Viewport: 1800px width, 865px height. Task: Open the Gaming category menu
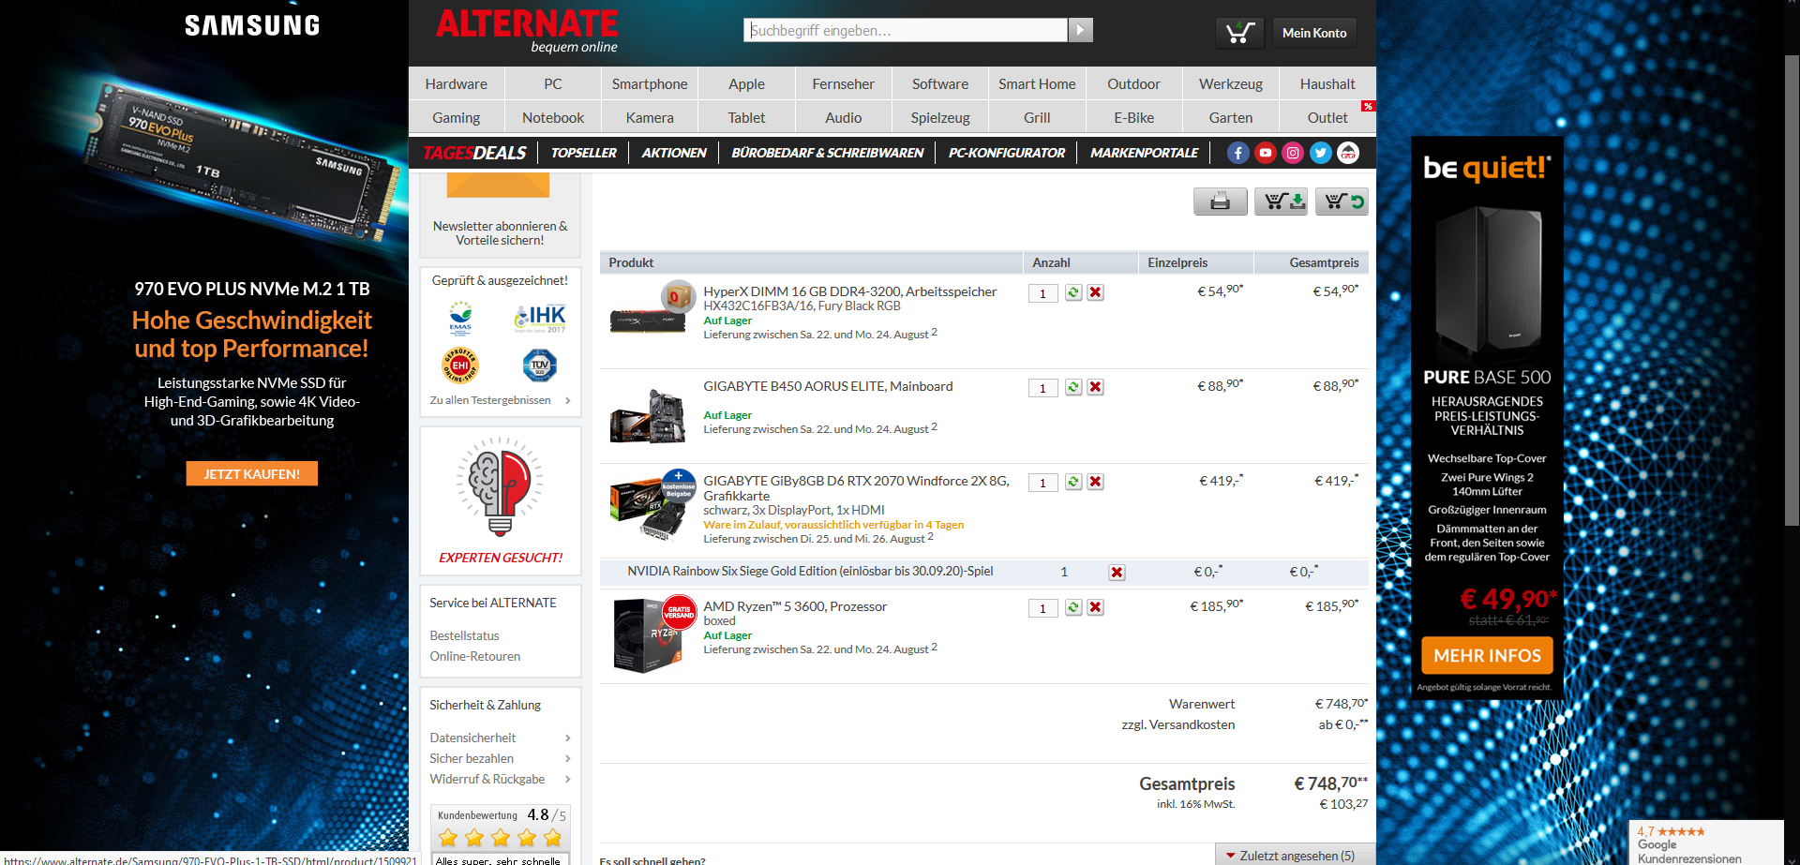click(457, 117)
